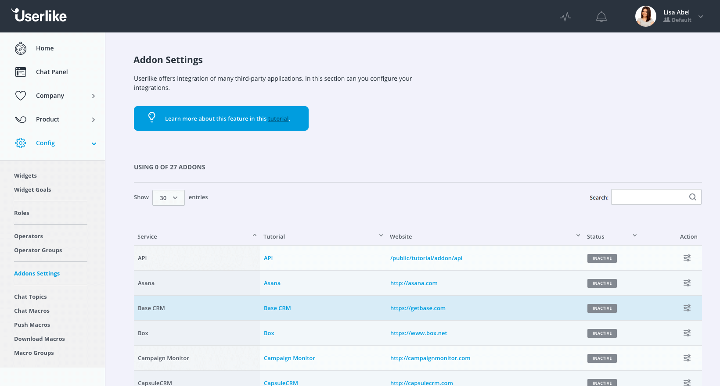Open the CapsuleCRM tutorial link
The height and width of the screenshot is (386, 720).
[281, 383]
